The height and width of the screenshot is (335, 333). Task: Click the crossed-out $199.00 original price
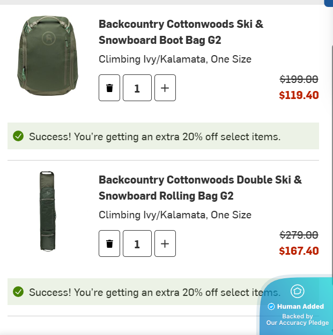pyautogui.click(x=299, y=79)
